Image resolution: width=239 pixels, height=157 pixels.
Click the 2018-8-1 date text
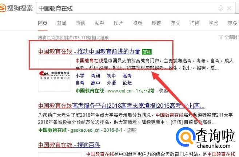click(113, 130)
